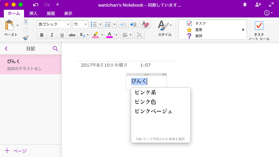Click the Copy pages icon
Image resolution: width=279 pixels, height=157 pixels.
coord(26,30)
